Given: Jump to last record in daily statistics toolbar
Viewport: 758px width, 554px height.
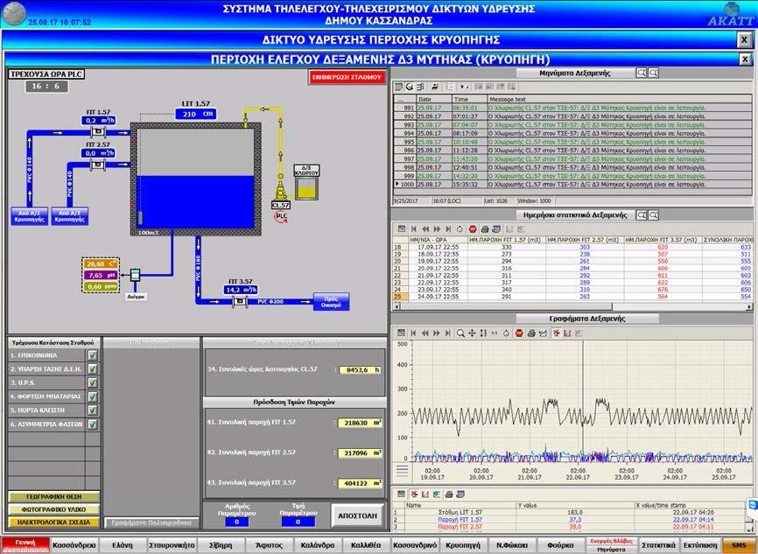Looking at the screenshot, I should pos(448,229).
